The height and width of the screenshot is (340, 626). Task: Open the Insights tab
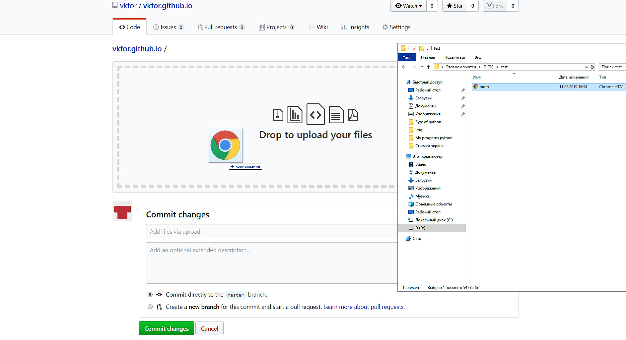[355, 27]
